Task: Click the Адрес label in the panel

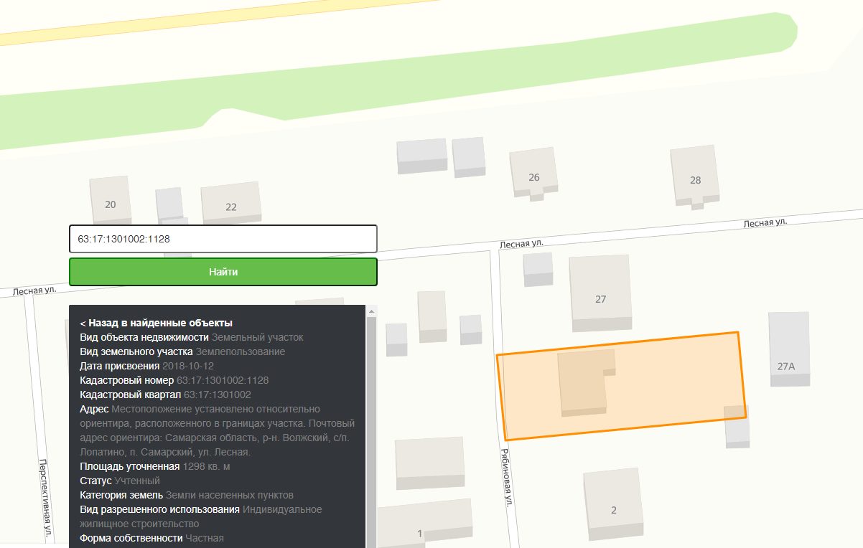Action: pyautogui.click(x=94, y=409)
